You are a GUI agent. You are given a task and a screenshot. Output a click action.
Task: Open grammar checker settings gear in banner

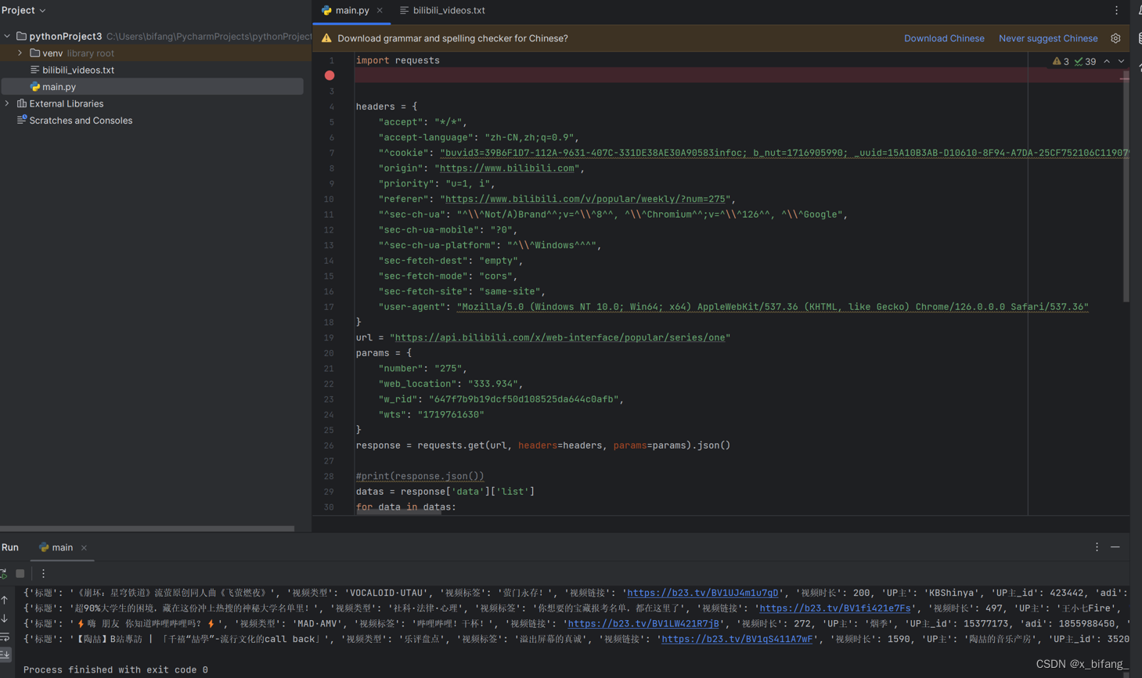(x=1115, y=38)
